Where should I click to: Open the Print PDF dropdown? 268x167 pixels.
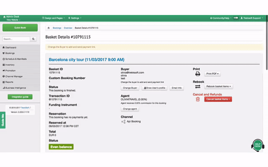coord(212,74)
